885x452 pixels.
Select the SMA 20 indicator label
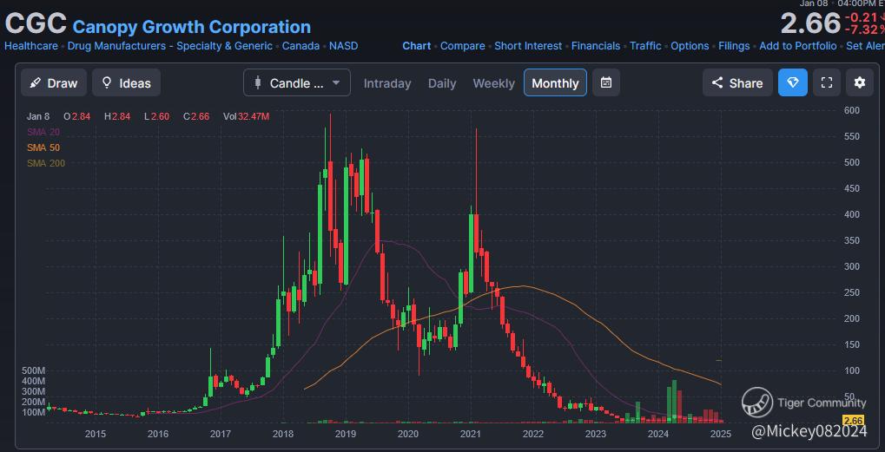[x=43, y=132]
